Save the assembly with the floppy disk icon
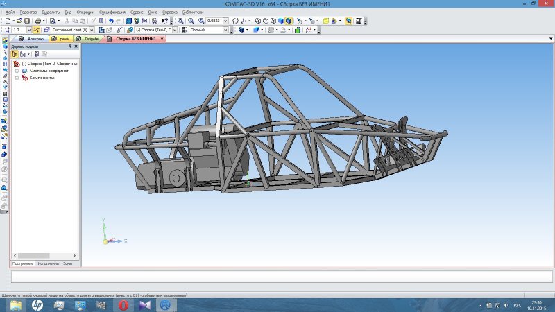 (27, 21)
